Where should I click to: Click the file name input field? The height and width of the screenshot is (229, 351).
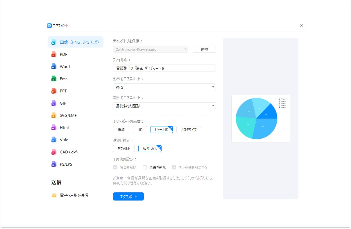pyautogui.click(x=164, y=68)
